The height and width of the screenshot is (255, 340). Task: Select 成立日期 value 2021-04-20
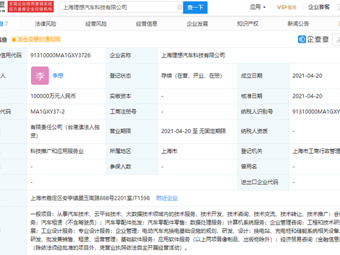click(307, 76)
